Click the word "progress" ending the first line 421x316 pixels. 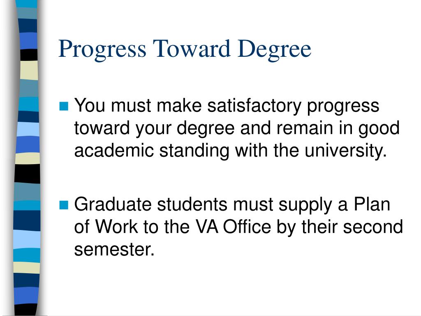tap(343, 106)
